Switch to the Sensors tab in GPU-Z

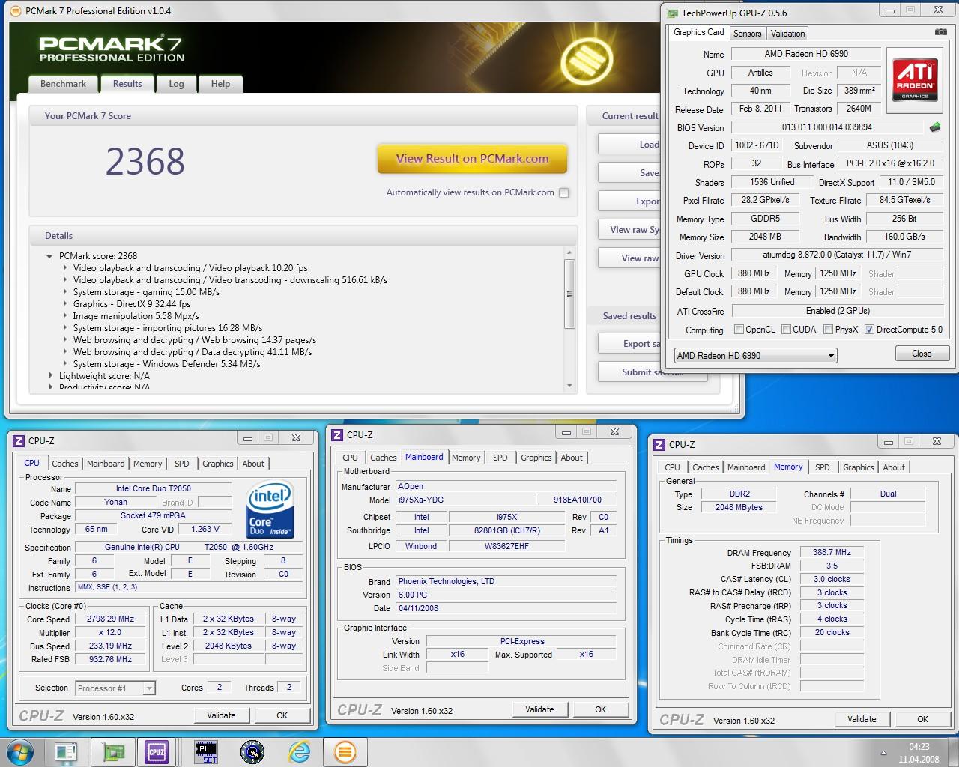point(747,33)
